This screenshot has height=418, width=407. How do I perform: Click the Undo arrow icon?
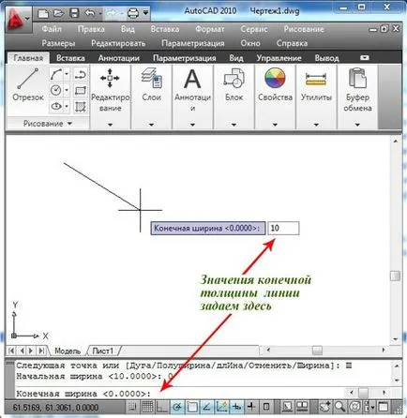(90, 13)
